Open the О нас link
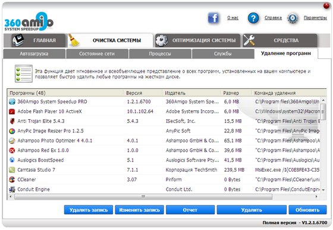333x230 pixels. (233, 18)
